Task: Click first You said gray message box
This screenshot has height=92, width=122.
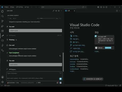Action: tap(36, 31)
